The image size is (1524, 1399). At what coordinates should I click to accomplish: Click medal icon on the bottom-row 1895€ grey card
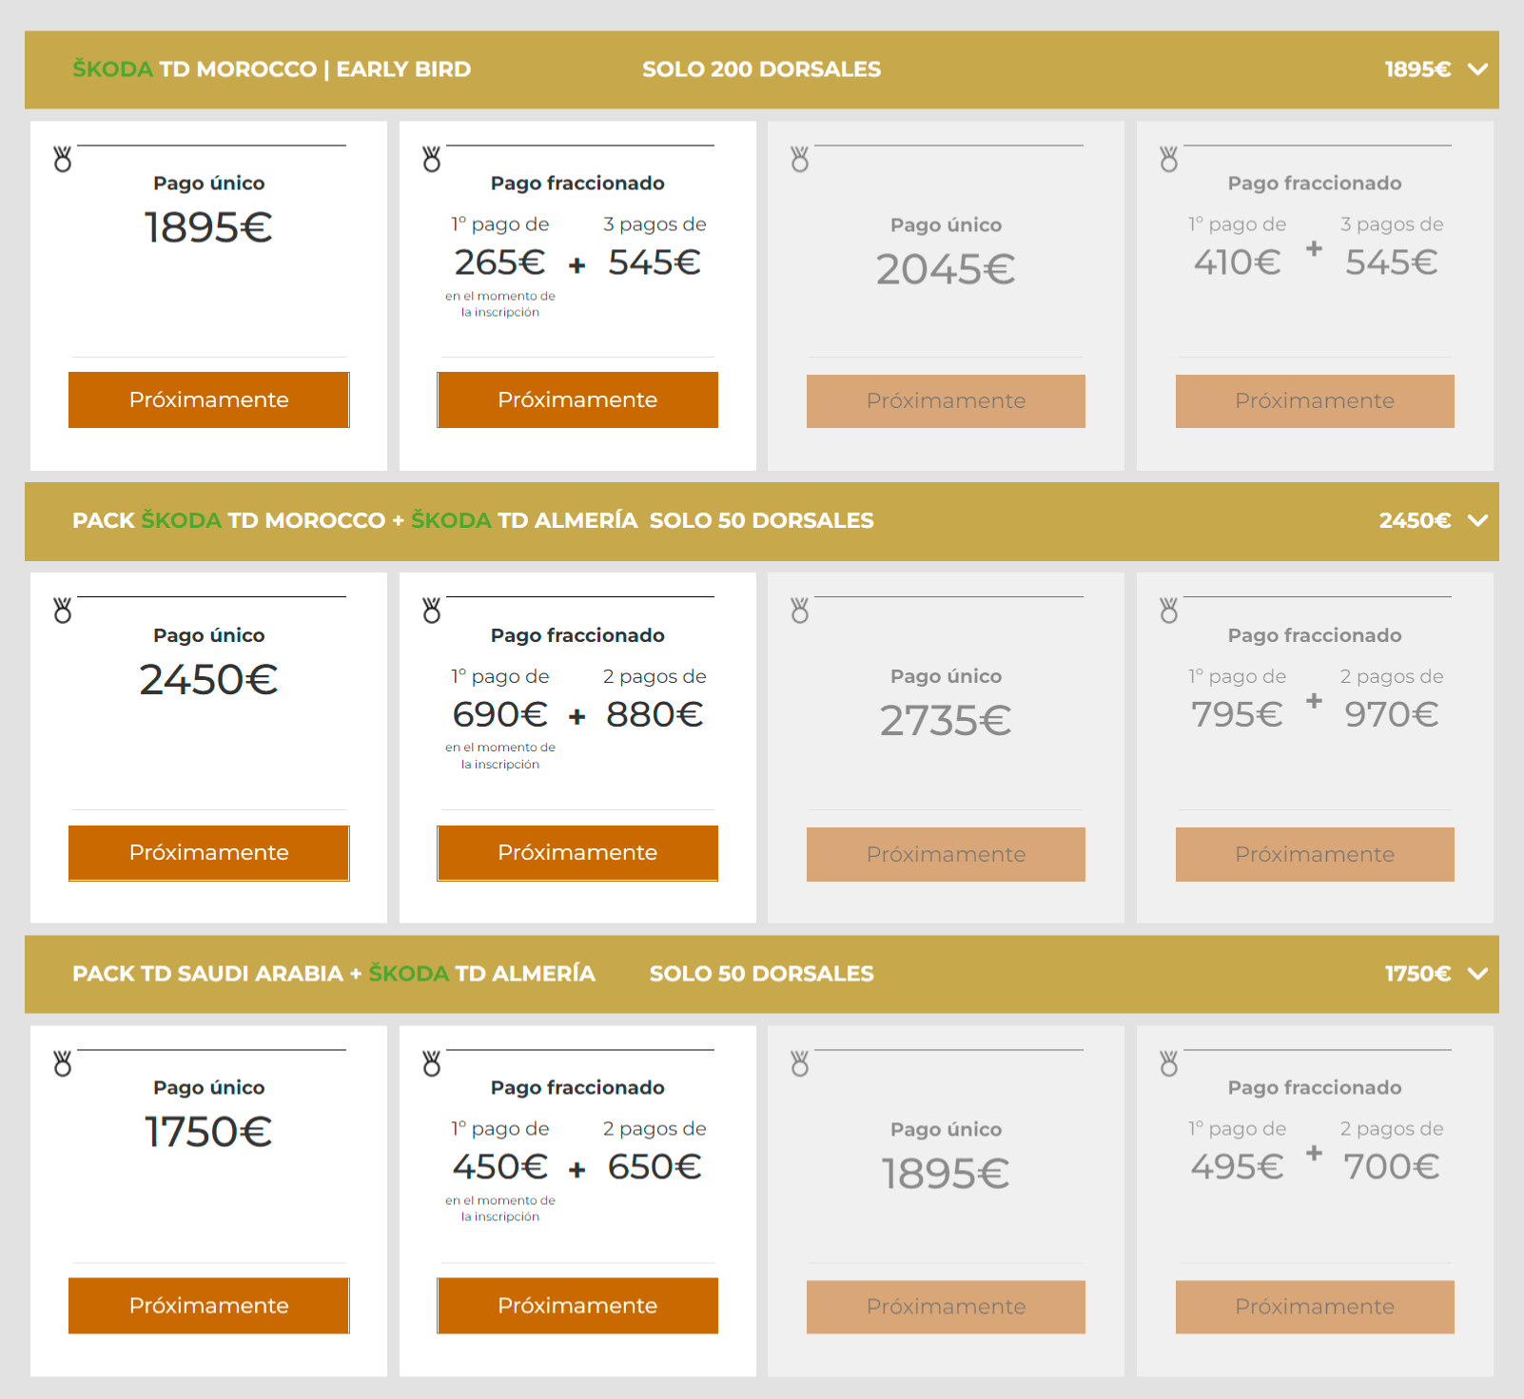pyautogui.click(x=800, y=1063)
